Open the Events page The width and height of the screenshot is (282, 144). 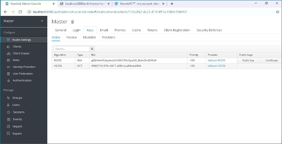coord(17,119)
